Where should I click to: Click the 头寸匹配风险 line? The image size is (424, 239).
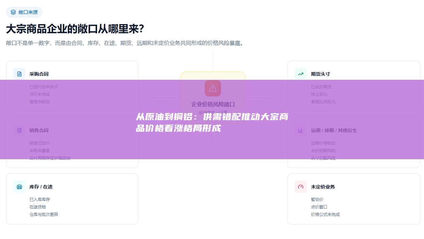323,158
